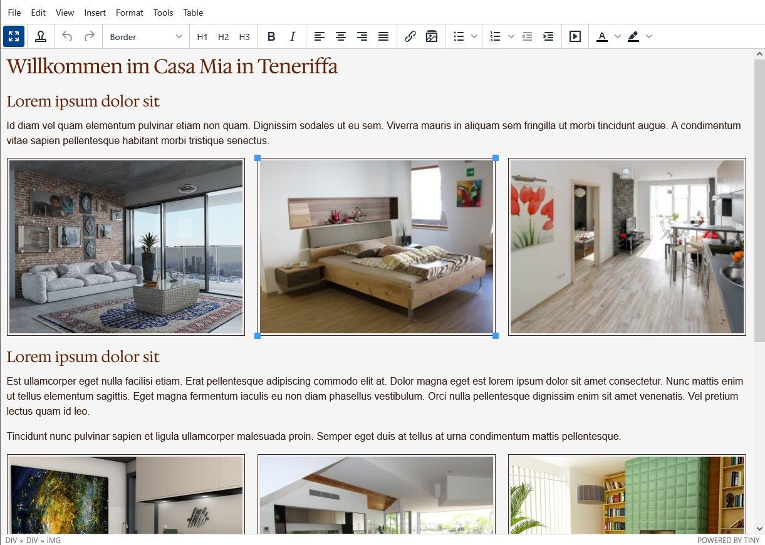Increase indent of selection
Screen dimensions: 765x545
(548, 37)
